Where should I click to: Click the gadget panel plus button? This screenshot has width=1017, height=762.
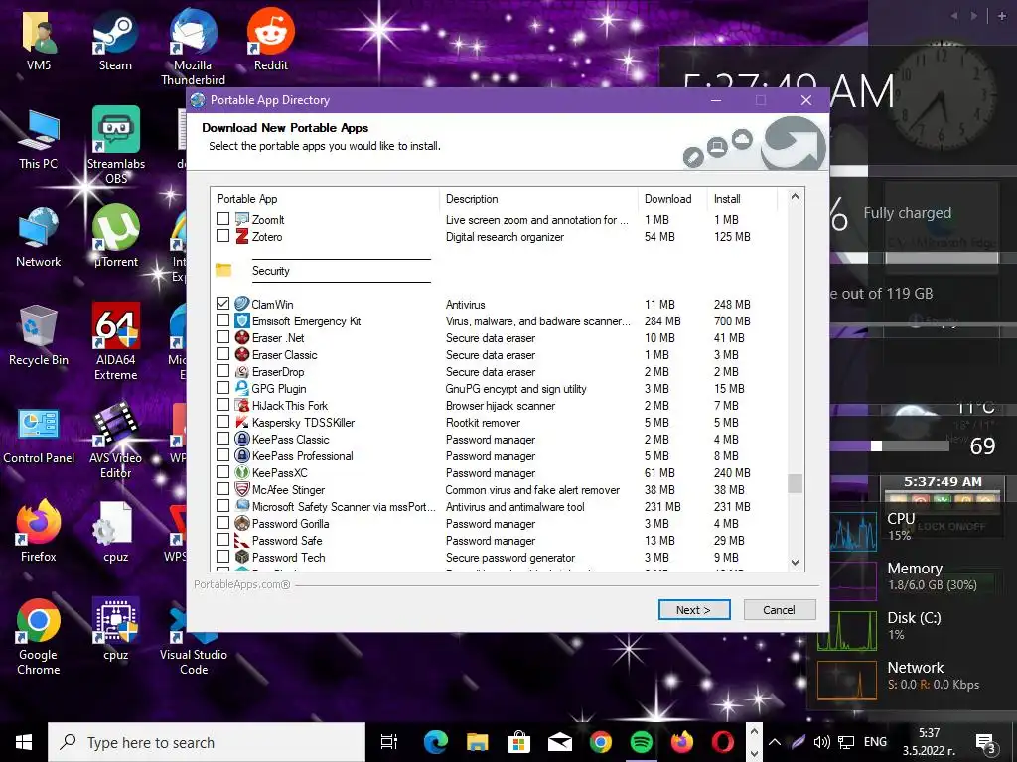[x=1001, y=16]
